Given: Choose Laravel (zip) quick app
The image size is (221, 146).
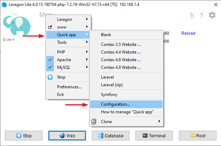Looking at the screenshot, I should [x=126, y=85].
